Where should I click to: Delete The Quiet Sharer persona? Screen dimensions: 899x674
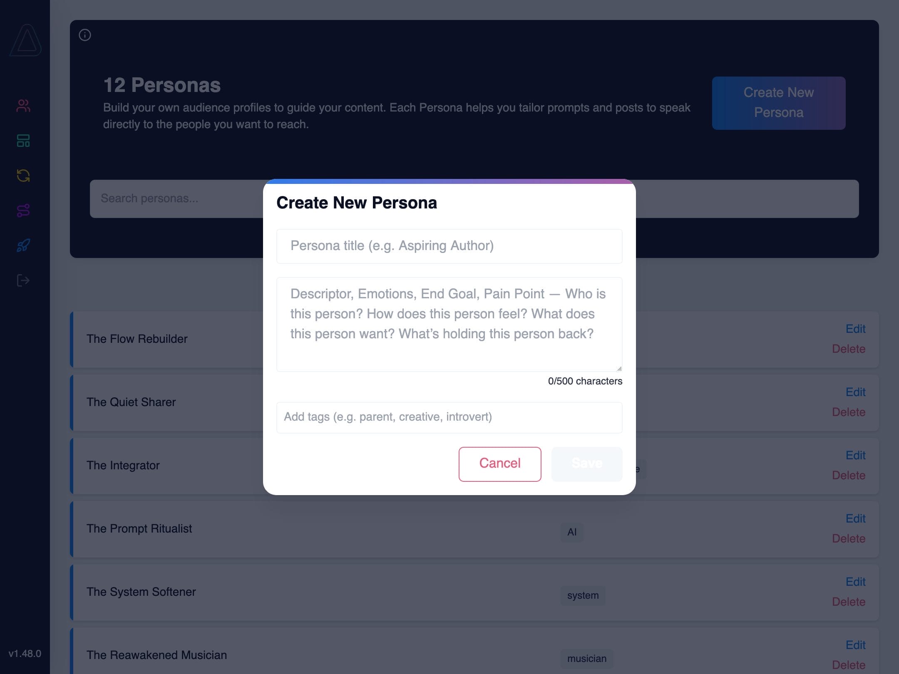pos(848,412)
